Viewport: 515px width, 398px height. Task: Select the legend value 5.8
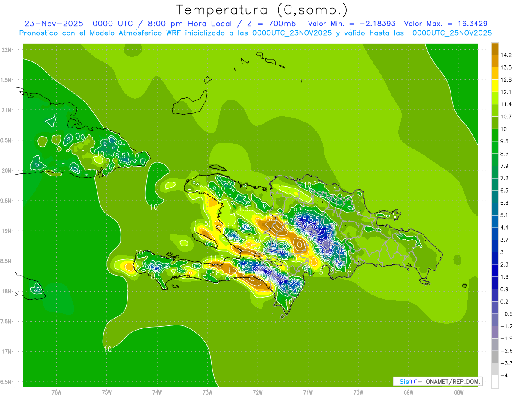[x=505, y=203]
